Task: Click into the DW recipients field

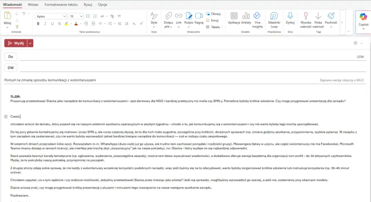Action: pyautogui.click(x=193, y=68)
